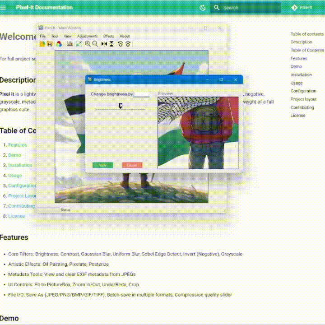
Task: Select Description in right sidebar
Action: pyautogui.click(x=302, y=42)
